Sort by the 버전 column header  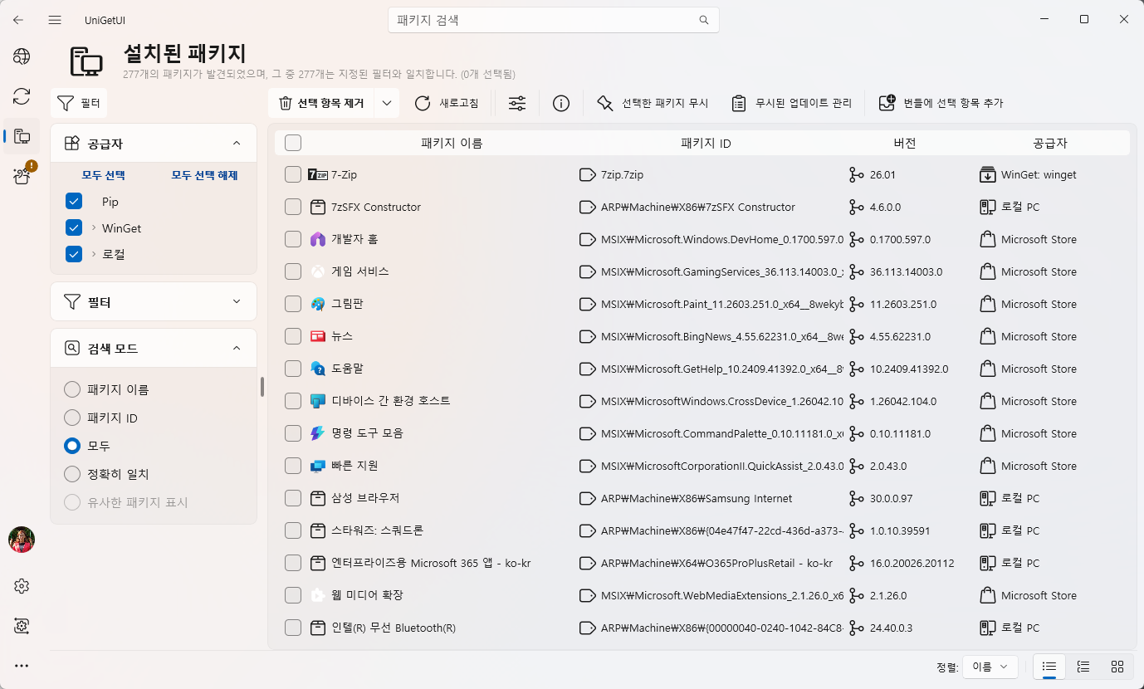tap(905, 143)
